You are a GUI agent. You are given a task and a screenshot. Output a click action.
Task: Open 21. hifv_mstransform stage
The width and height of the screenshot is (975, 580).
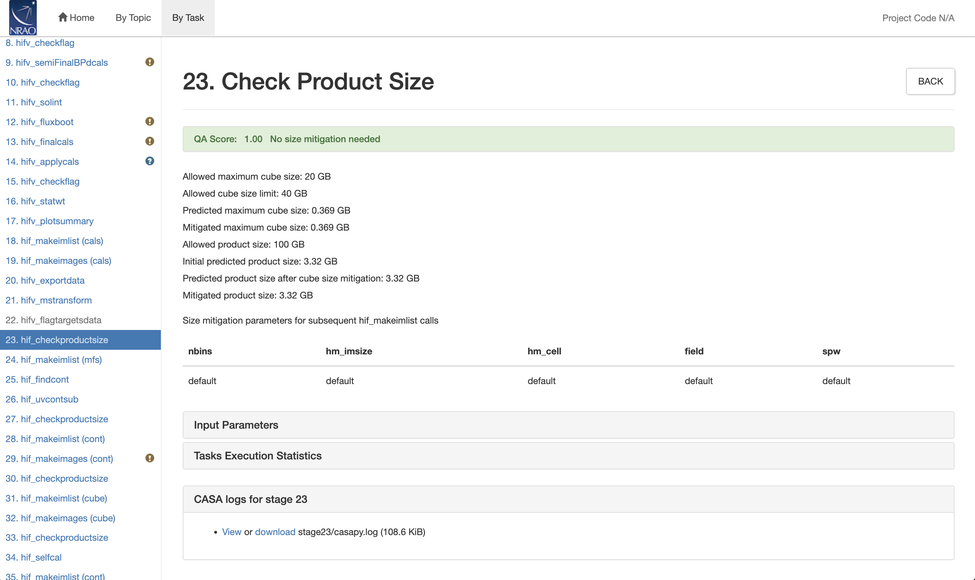pos(49,300)
